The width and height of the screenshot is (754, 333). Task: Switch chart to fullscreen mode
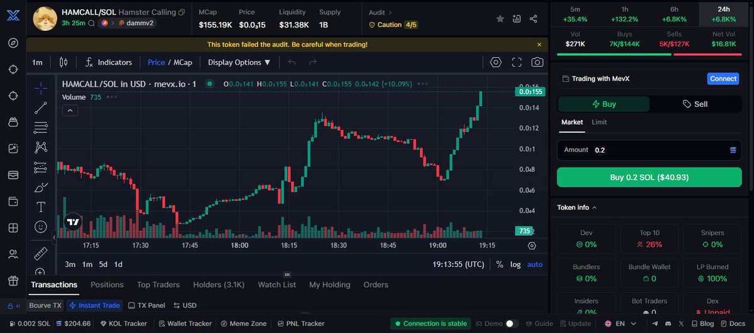pyautogui.click(x=517, y=62)
